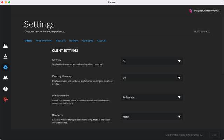Click the red Log Out icon
The height and width of the screenshot is (140, 224).
[x=6, y=100]
